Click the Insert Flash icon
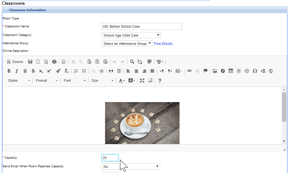 (x=223, y=71)
